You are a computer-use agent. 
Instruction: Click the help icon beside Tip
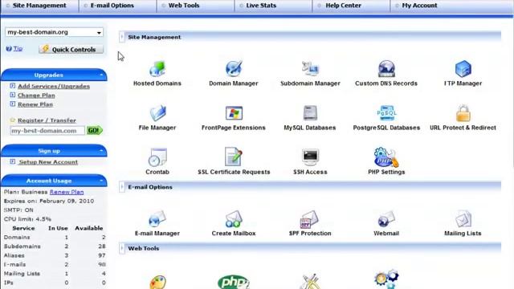tap(9, 48)
